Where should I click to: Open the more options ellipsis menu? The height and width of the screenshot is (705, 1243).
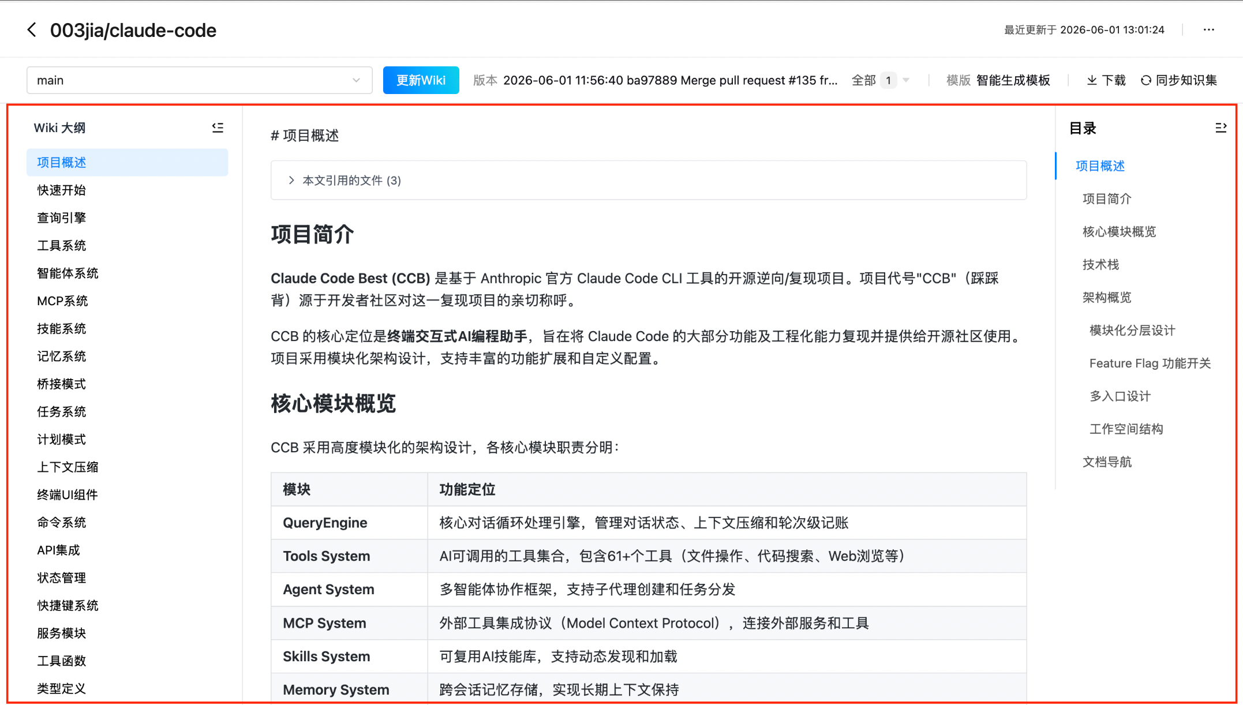click(1209, 30)
